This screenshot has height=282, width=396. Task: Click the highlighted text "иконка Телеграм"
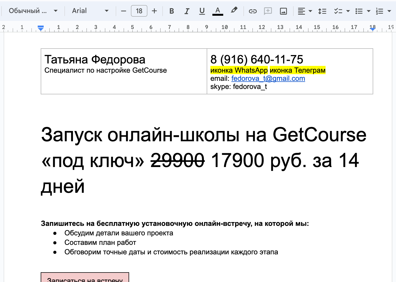298,70
